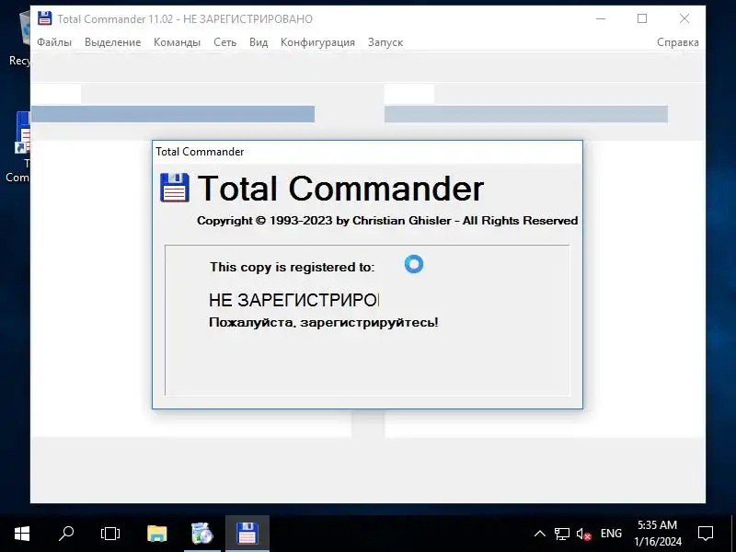The height and width of the screenshot is (552, 736).
Task: Open the Команды menu
Action: pyautogui.click(x=177, y=42)
